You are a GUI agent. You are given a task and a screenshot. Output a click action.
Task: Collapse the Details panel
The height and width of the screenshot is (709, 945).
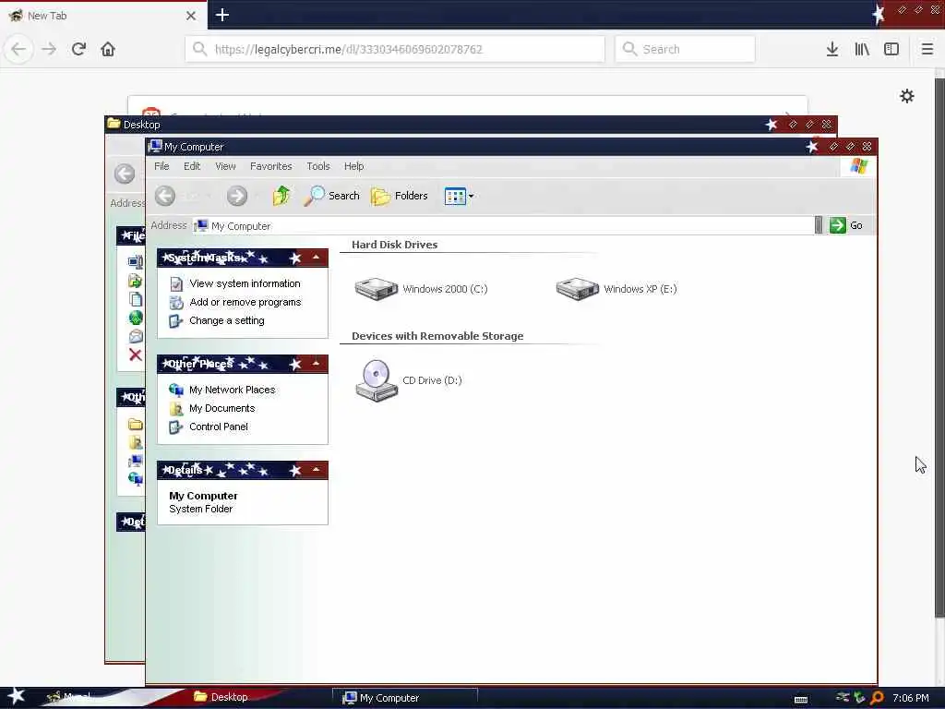(x=316, y=470)
